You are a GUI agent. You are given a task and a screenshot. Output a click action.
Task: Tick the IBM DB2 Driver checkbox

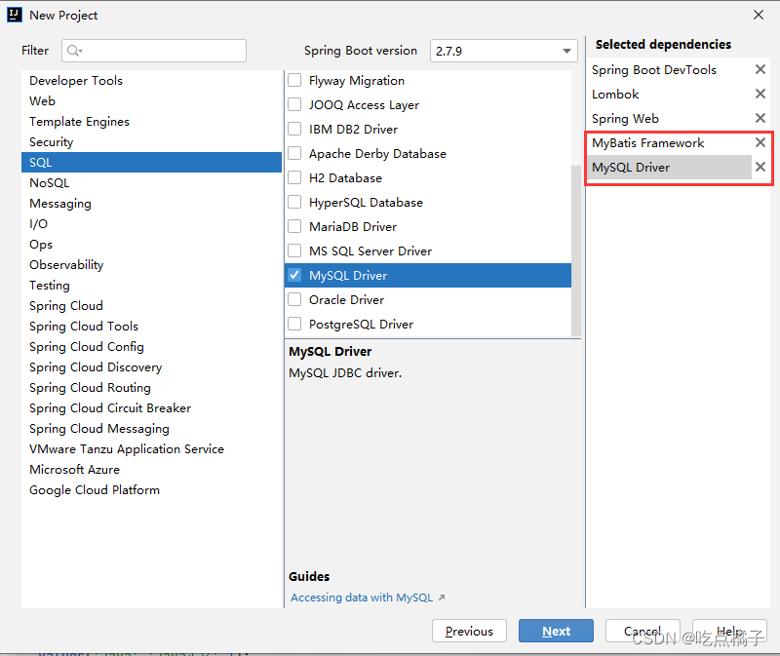click(x=294, y=129)
